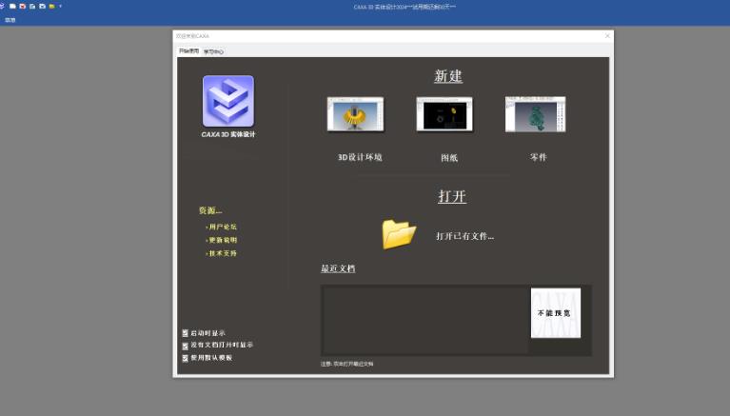
Task: Switch to the 学习中心 tab
Action: coord(213,51)
